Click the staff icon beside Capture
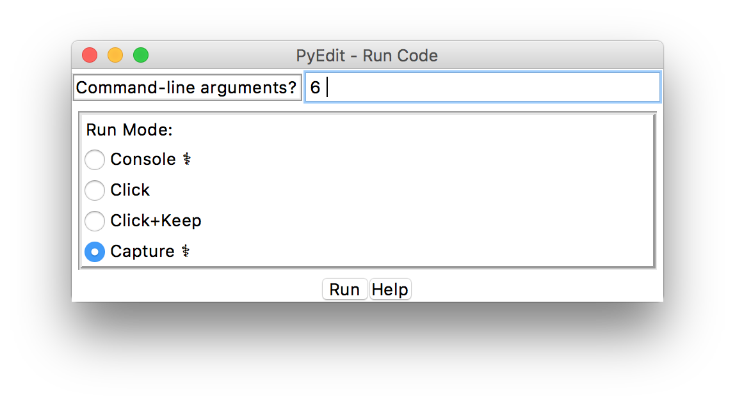The image size is (735, 404). click(x=186, y=251)
